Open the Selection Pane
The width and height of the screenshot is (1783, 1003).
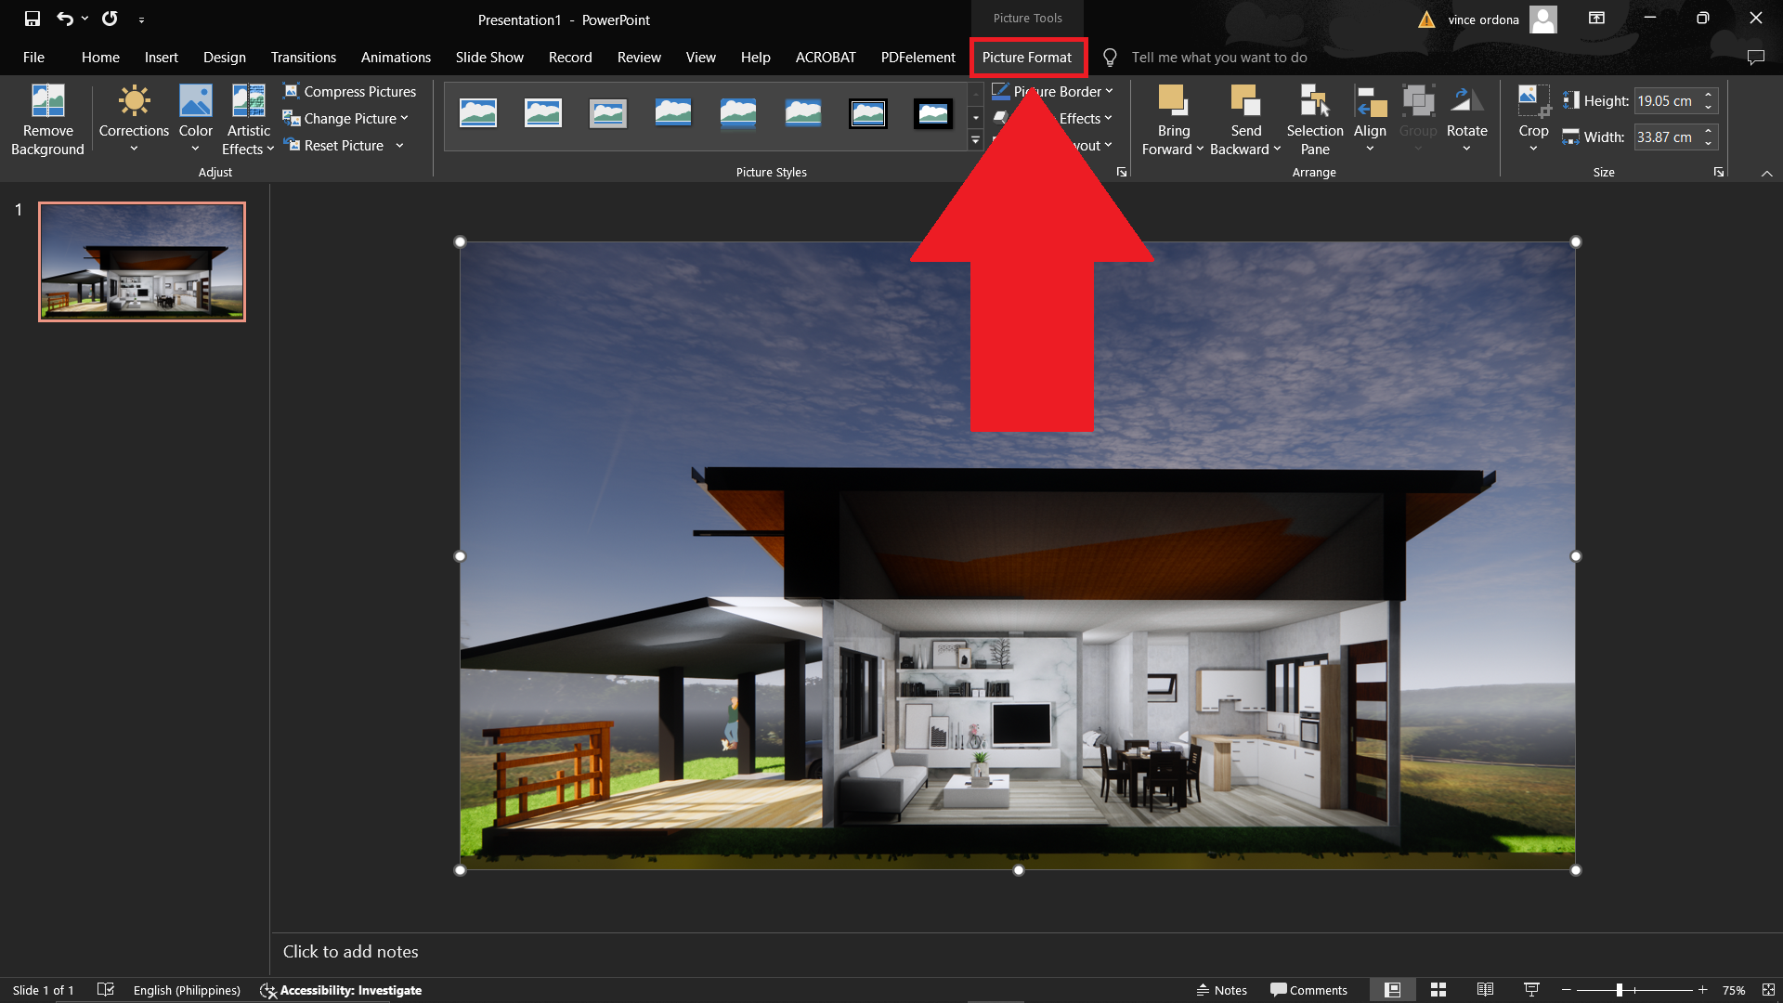[1314, 119]
